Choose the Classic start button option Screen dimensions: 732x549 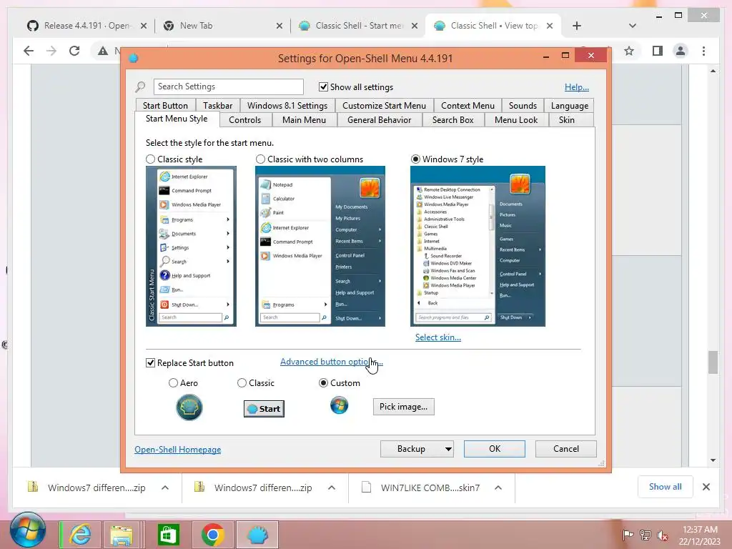(x=242, y=383)
